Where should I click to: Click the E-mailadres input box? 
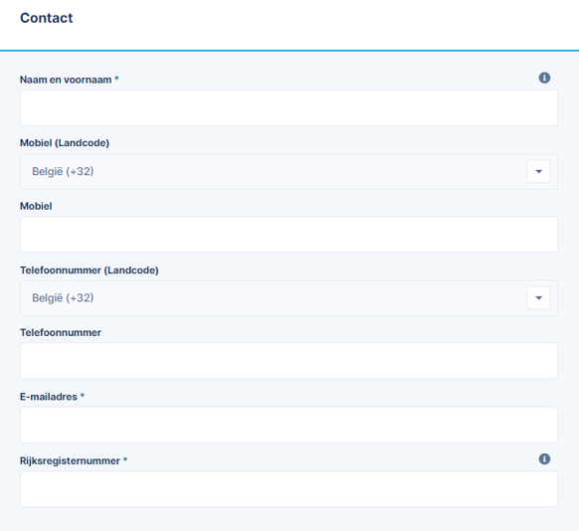pyautogui.click(x=289, y=425)
